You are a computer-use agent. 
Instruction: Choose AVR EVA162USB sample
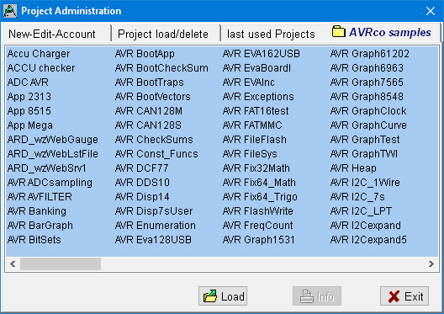(x=261, y=54)
